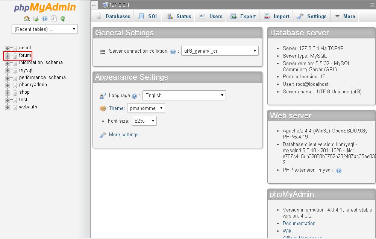Select the information_schema database name
This screenshot has width=376, height=239.
coord(41,62)
